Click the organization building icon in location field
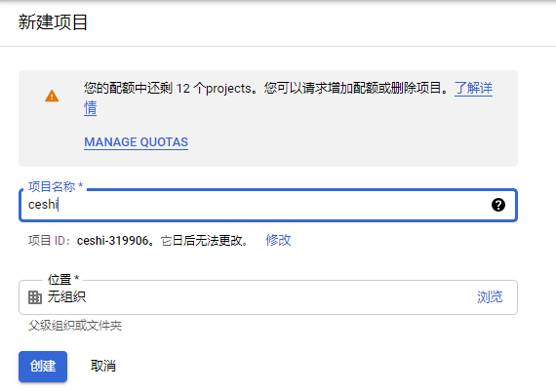This screenshot has height=391, width=556. click(x=35, y=297)
